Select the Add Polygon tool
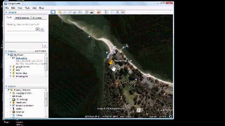The image size is (225, 126). point(65,12)
